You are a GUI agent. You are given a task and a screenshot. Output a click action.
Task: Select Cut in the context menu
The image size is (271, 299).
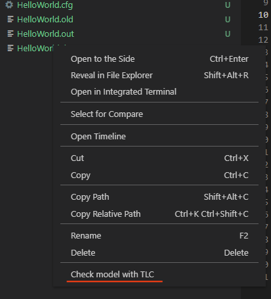click(x=159, y=158)
